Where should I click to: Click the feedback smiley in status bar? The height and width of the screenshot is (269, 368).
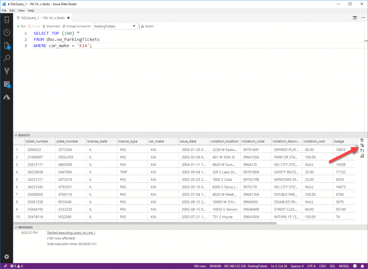[x=355, y=266]
